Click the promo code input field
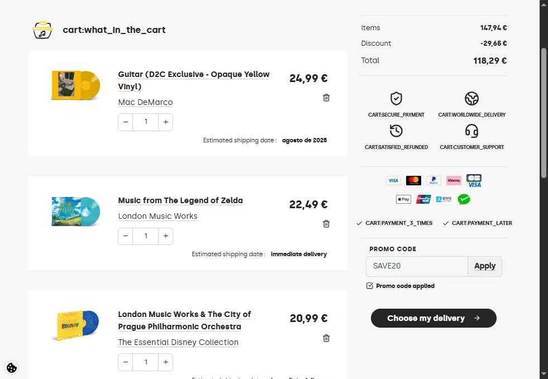The image size is (548, 379). (x=417, y=266)
